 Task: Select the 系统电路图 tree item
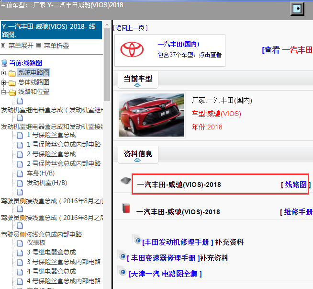(34, 72)
